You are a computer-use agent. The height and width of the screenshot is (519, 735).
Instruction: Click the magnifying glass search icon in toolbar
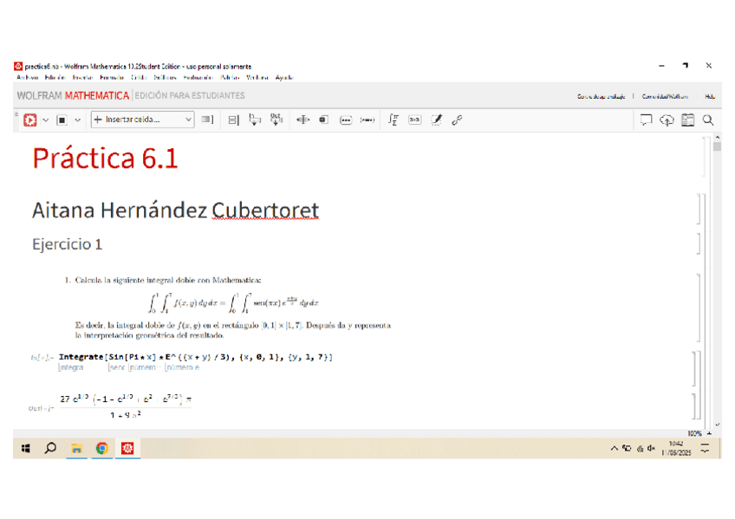708,120
